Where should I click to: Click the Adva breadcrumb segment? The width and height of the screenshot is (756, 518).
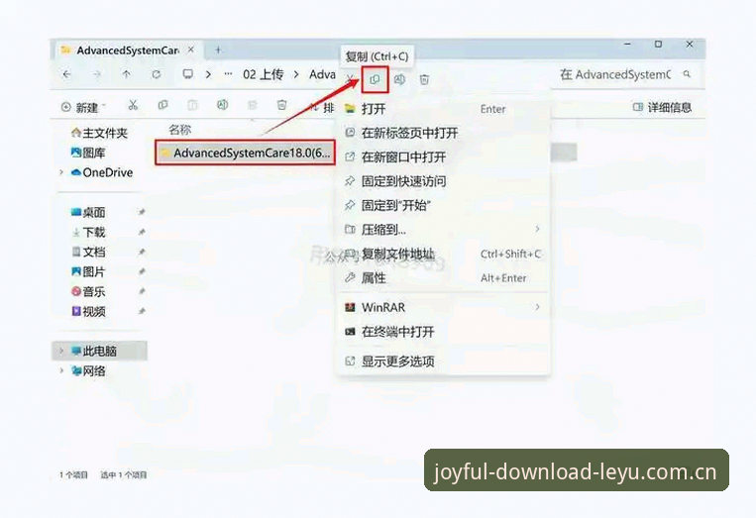(322, 74)
